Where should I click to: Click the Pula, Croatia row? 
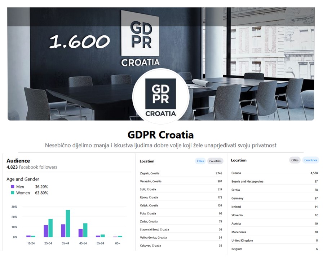pos(181,213)
